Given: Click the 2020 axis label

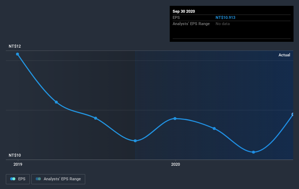Looking at the screenshot, I should [176, 164].
